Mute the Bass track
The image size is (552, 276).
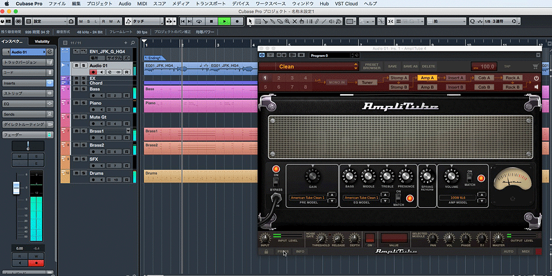point(76,89)
